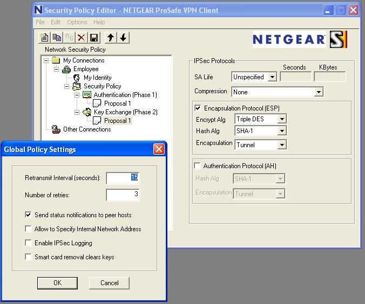Click the Other Connections icon

pos(56,129)
